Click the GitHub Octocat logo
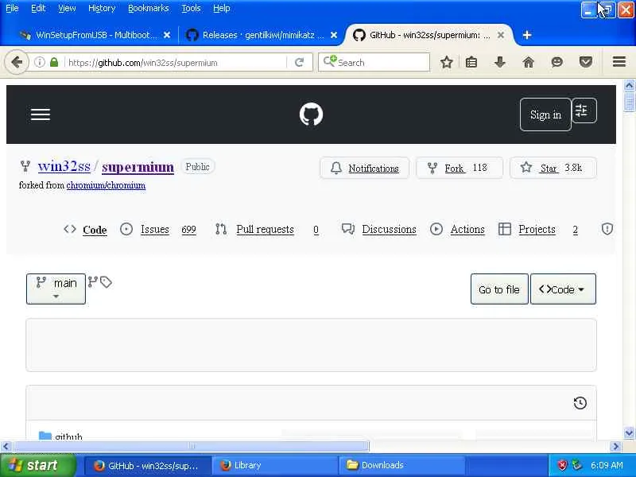 click(x=311, y=114)
